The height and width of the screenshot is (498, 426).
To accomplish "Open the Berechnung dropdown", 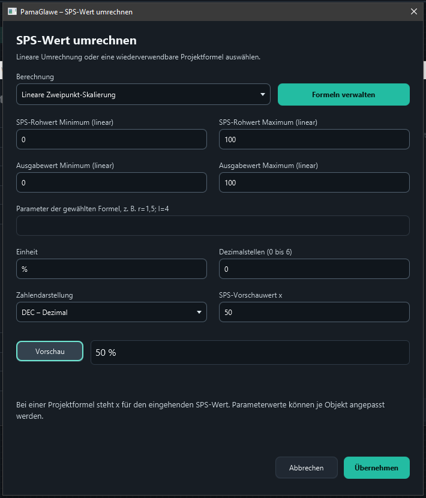I will tap(143, 94).
